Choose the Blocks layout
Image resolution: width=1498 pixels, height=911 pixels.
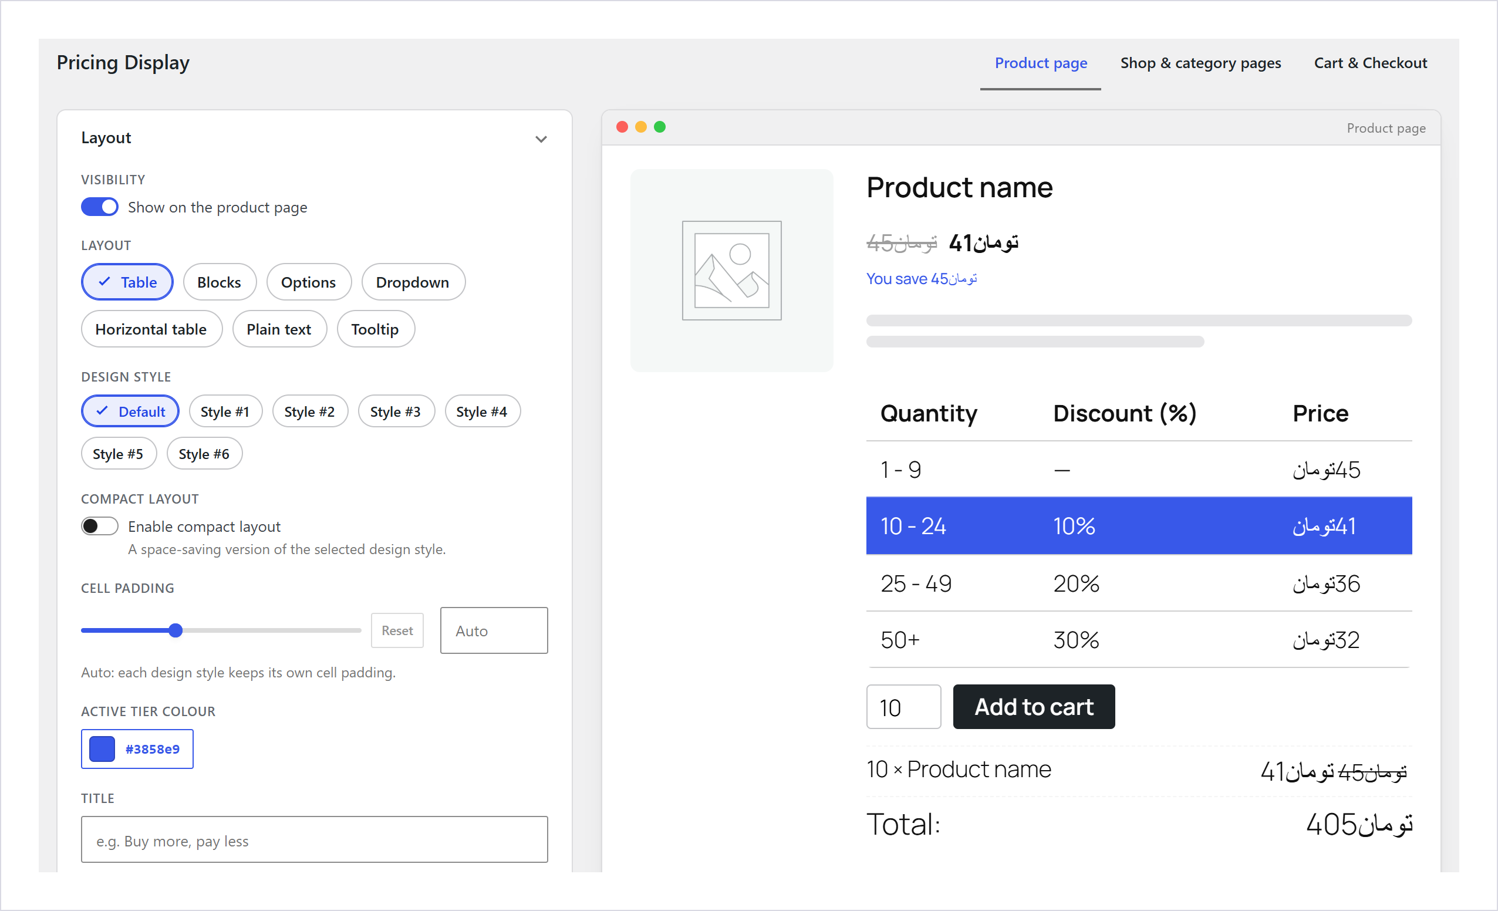tap(220, 282)
